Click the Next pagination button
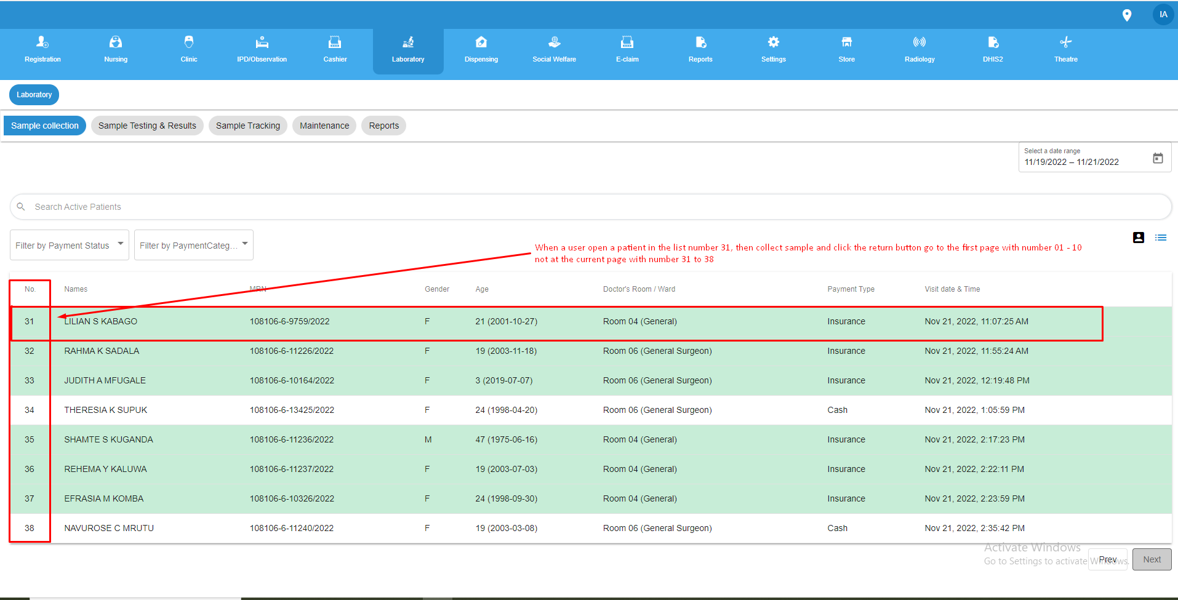This screenshot has width=1178, height=600. [x=1152, y=559]
